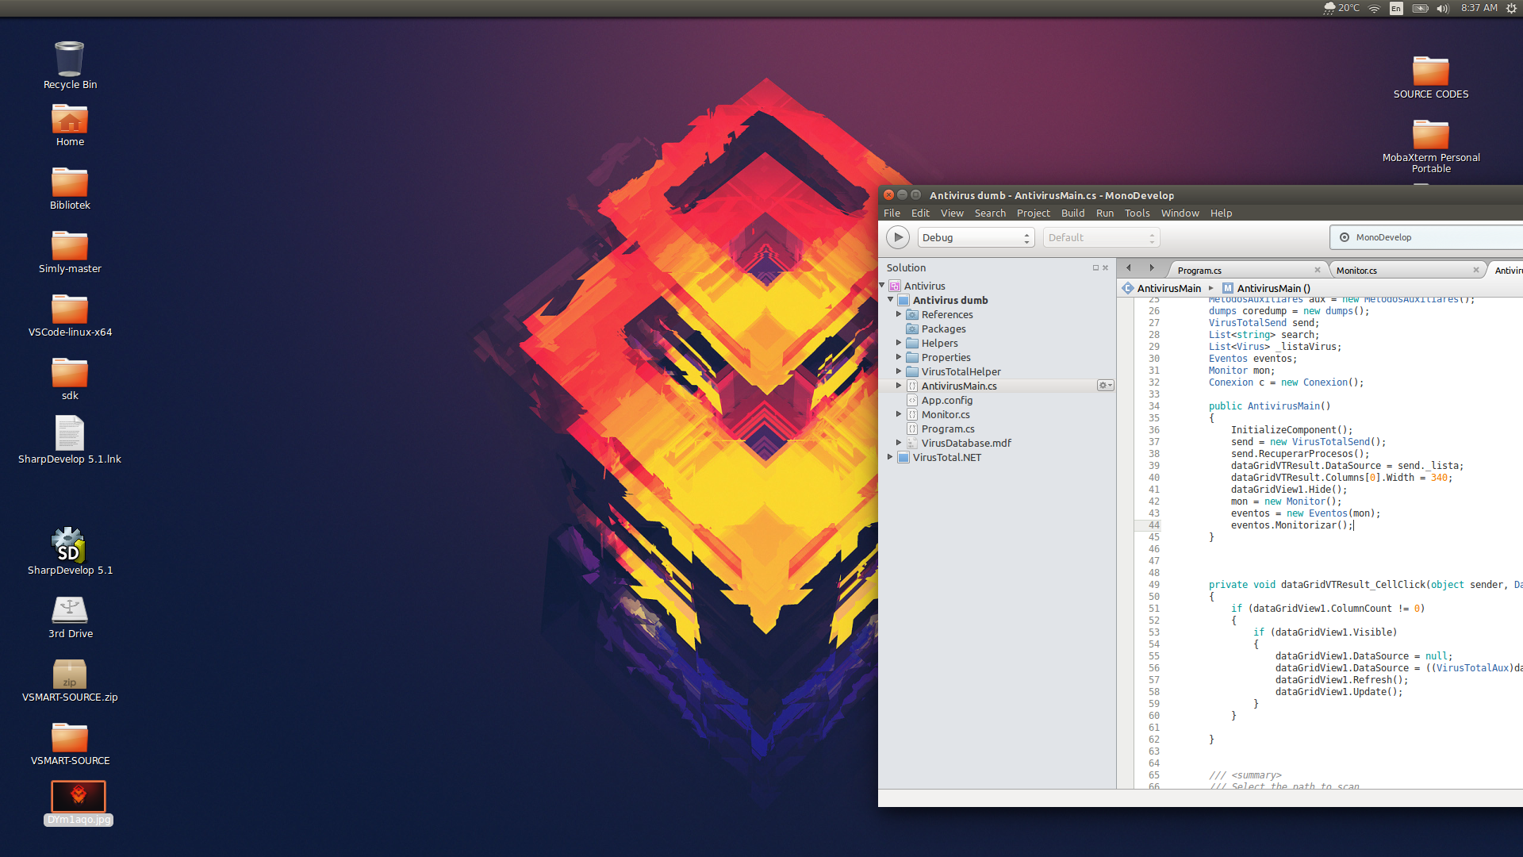The height and width of the screenshot is (857, 1523).
Task: Collapse the Antivirus dumb project
Action: [890, 300]
